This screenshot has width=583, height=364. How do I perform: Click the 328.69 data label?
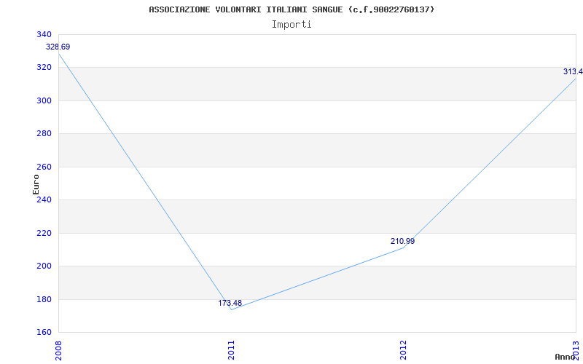pos(58,47)
